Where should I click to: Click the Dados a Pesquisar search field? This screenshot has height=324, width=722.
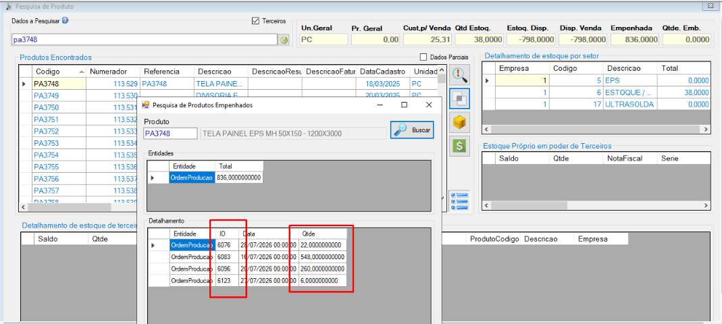pyautogui.click(x=145, y=40)
